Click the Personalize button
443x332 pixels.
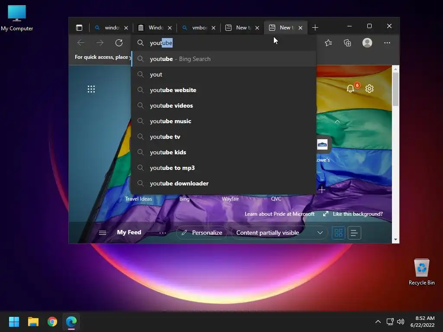pos(202,233)
